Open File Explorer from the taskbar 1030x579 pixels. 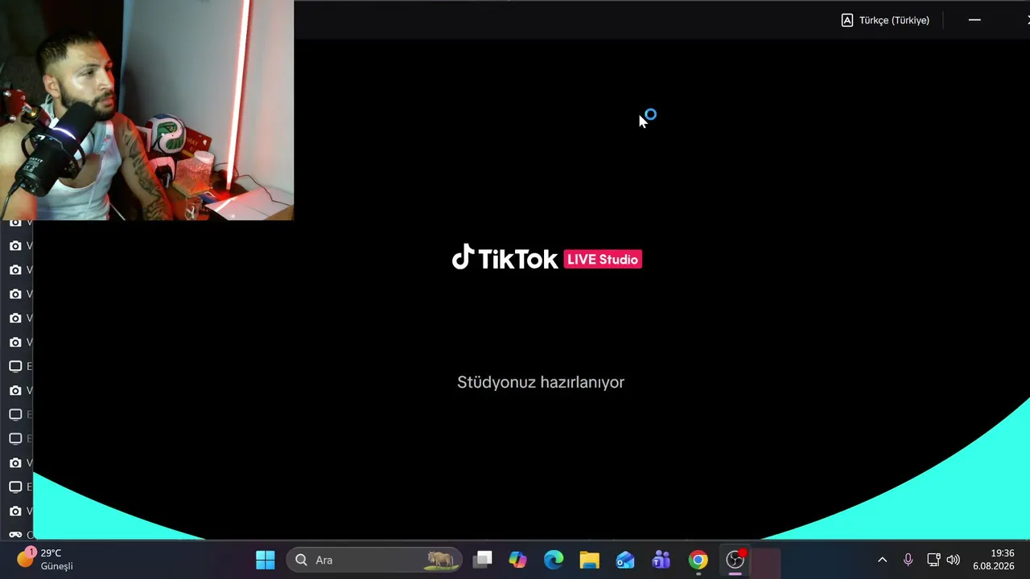pos(589,560)
